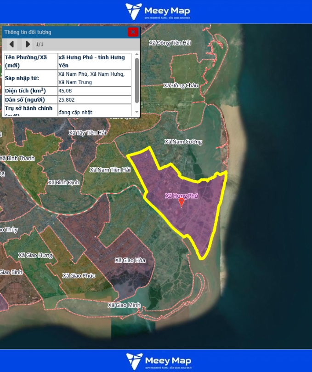This screenshot has width=312, height=372.
Task: Click the Meey Map logo in bottom banner
Action: pos(158,361)
